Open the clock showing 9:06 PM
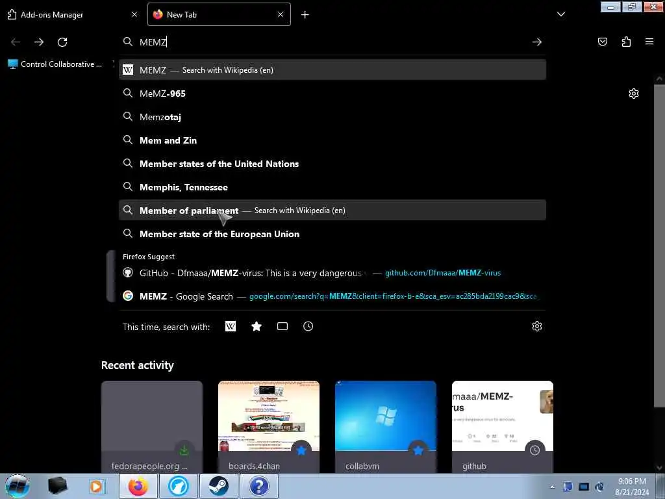Screen dimensions: 665x499 632,487
